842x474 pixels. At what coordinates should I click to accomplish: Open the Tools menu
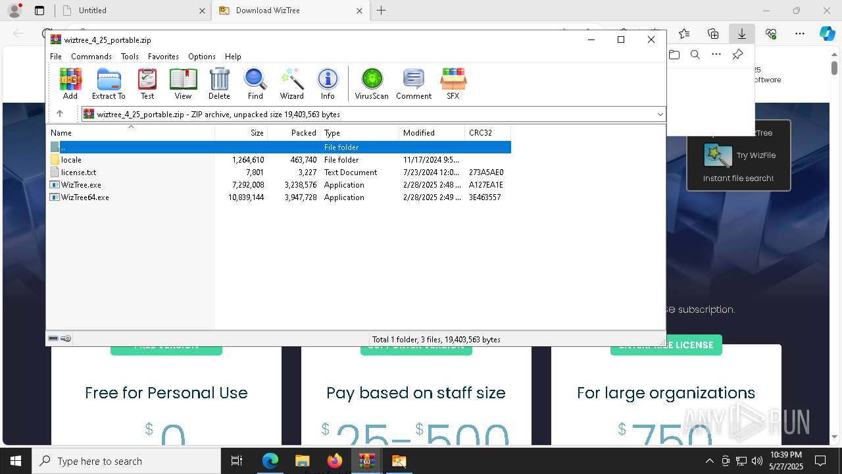(130, 57)
